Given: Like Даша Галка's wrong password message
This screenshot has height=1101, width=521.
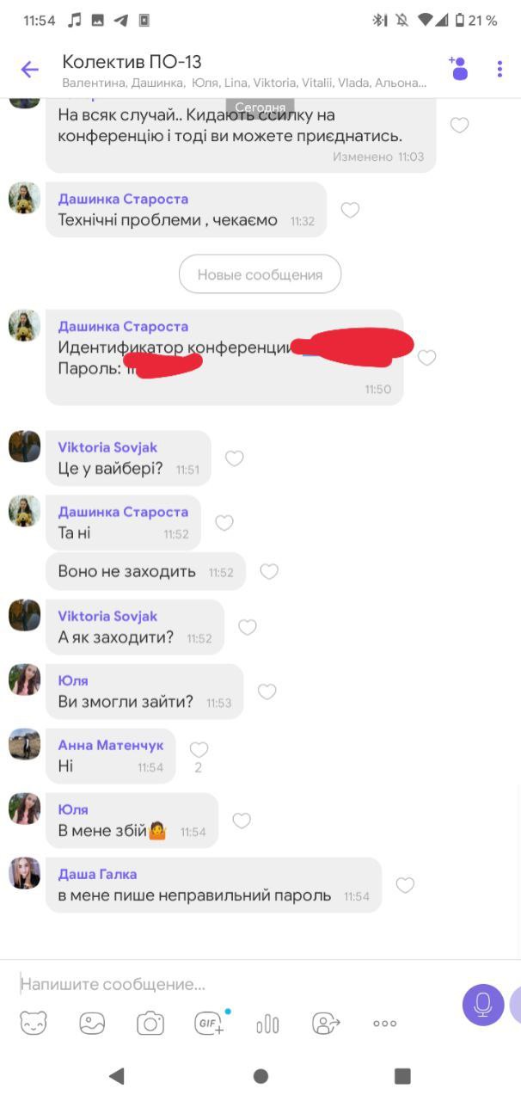Looking at the screenshot, I should pyautogui.click(x=405, y=885).
